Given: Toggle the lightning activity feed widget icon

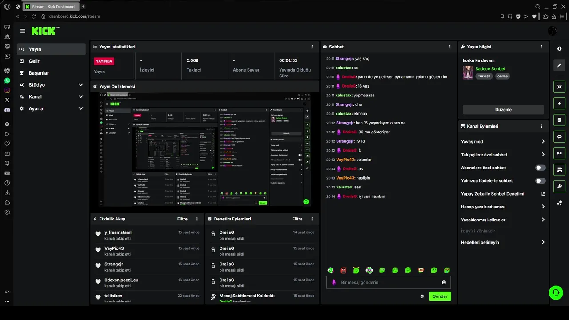Looking at the screenshot, I should (x=560, y=104).
